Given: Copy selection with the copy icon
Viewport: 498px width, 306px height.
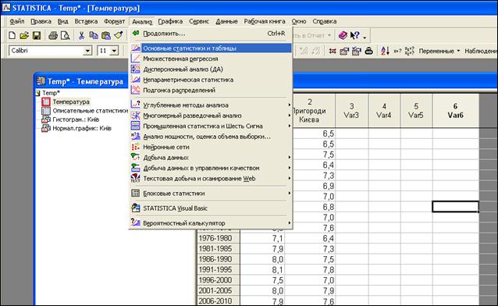Looking at the screenshot, I should pyautogui.click(x=94, y=35).
